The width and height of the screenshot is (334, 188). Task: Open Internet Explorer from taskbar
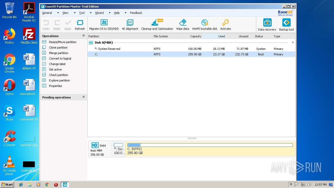tap(21, 185)
